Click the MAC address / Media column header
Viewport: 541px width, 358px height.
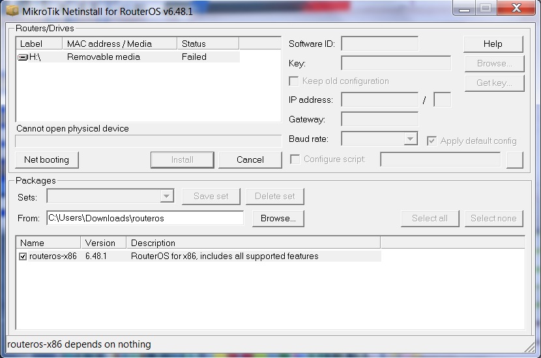coord(120,44)
